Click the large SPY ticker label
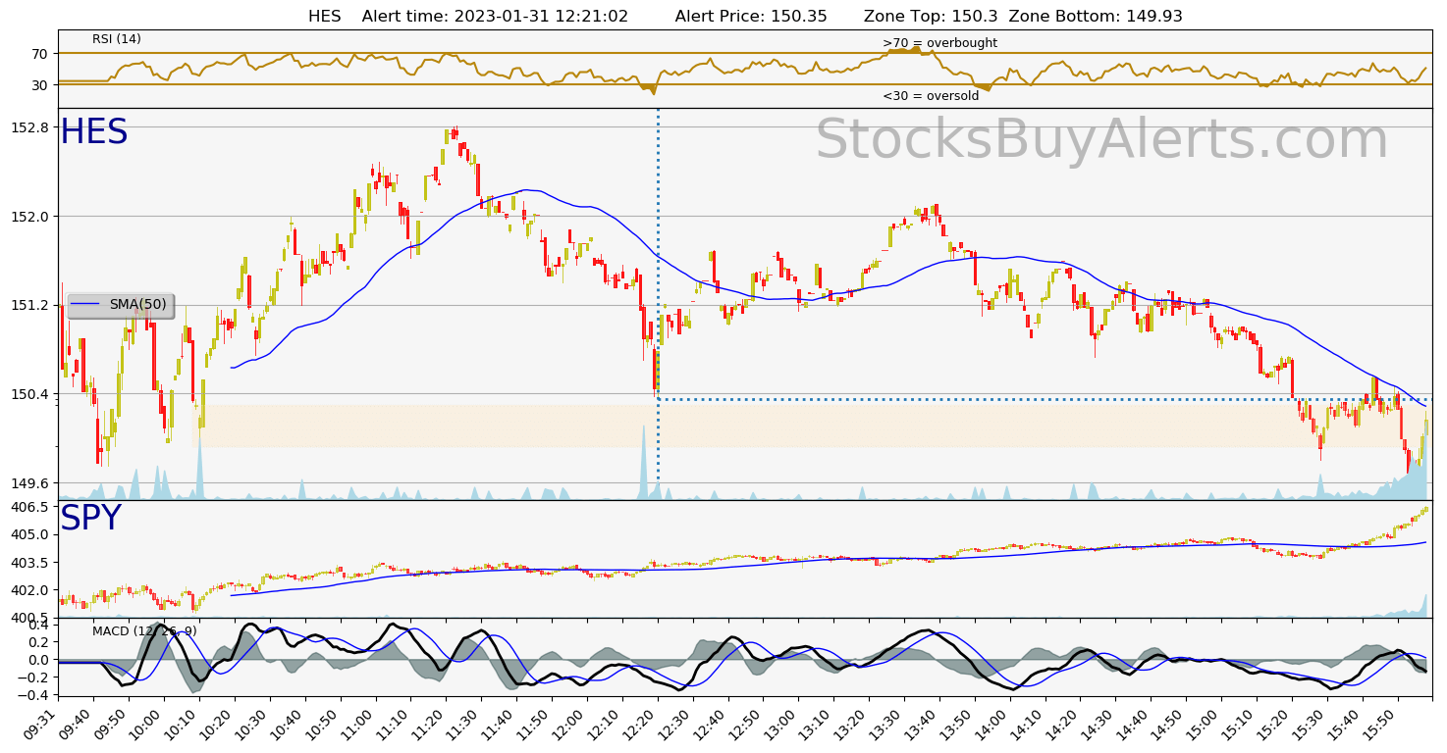 (x=90, y=519)
